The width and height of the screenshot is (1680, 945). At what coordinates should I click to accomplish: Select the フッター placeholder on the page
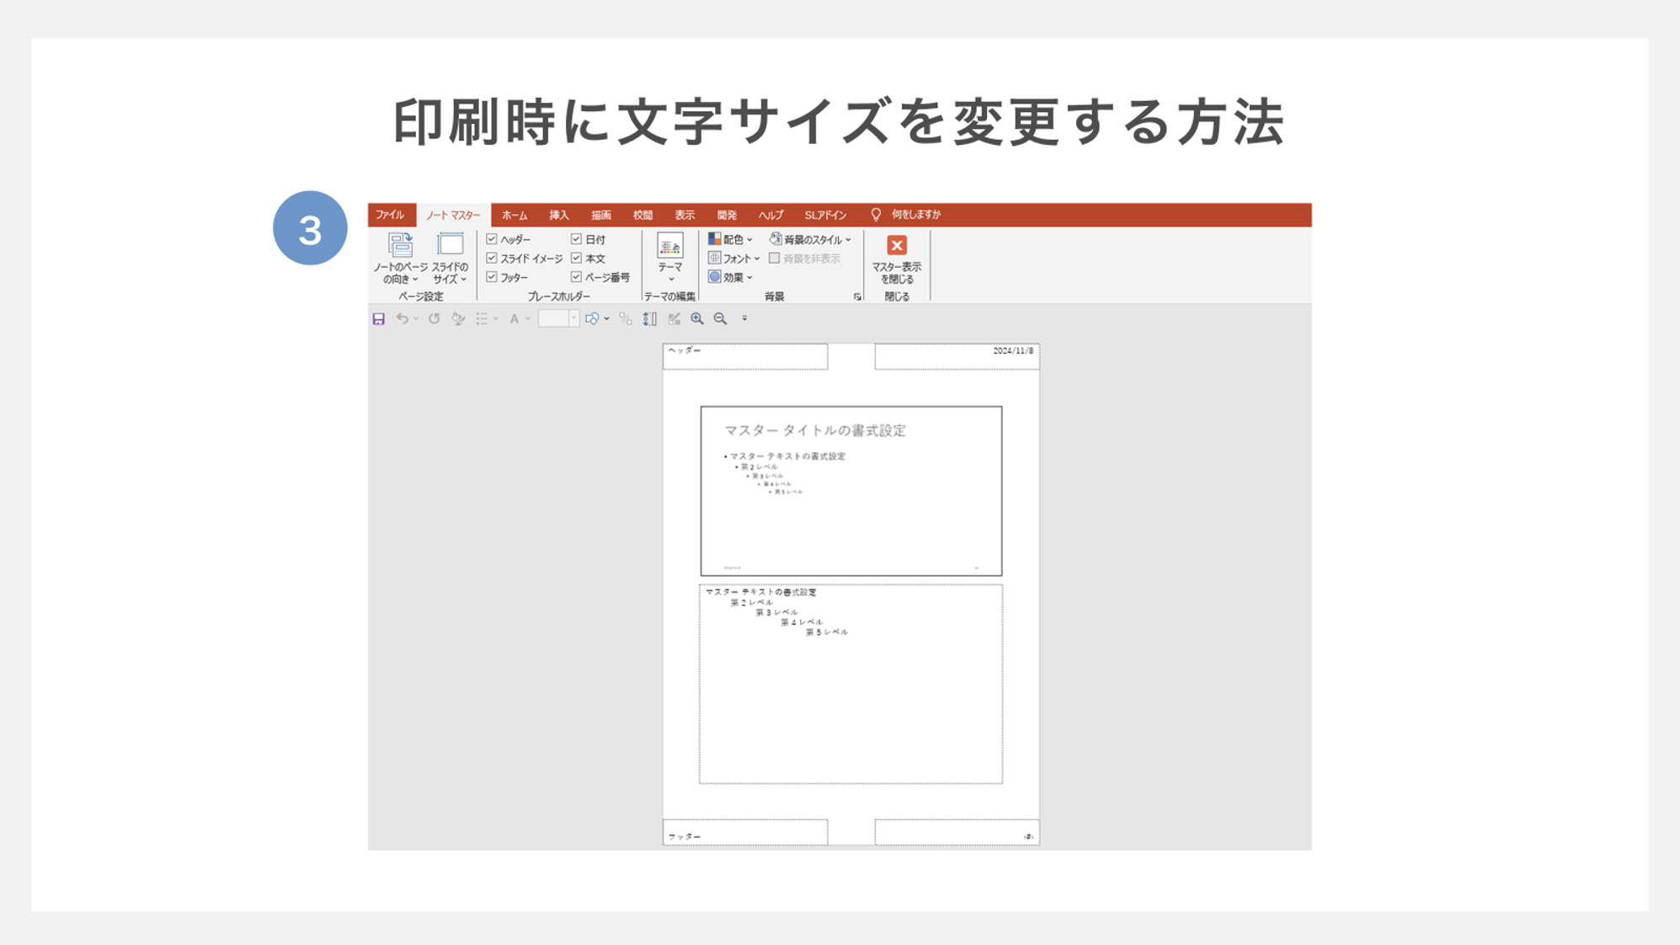pos(745,832)
